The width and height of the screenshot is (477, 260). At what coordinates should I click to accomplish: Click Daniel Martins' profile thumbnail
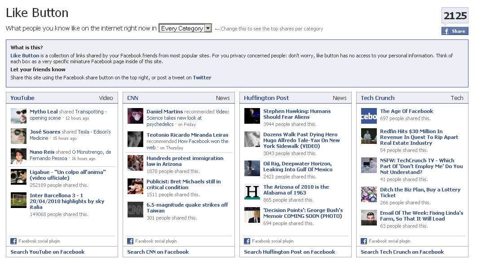[x=135, y=116]
